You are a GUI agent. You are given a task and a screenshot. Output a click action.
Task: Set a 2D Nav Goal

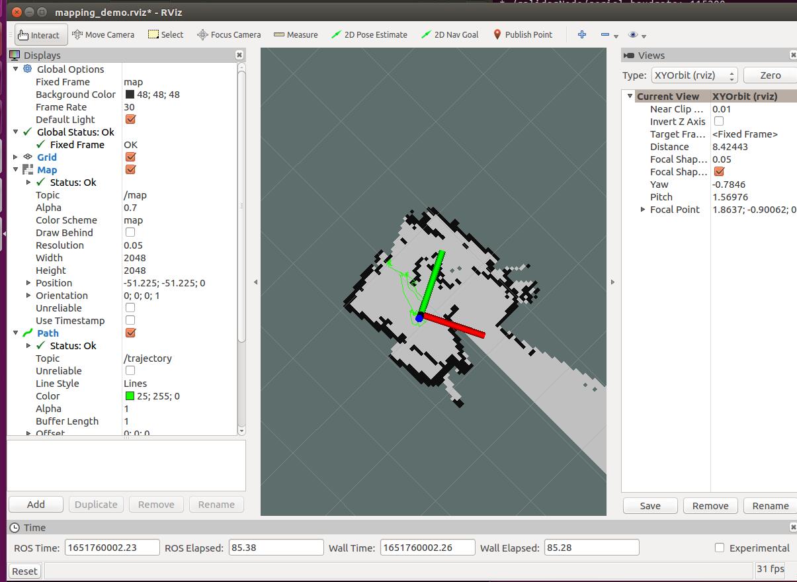[450, 34]
